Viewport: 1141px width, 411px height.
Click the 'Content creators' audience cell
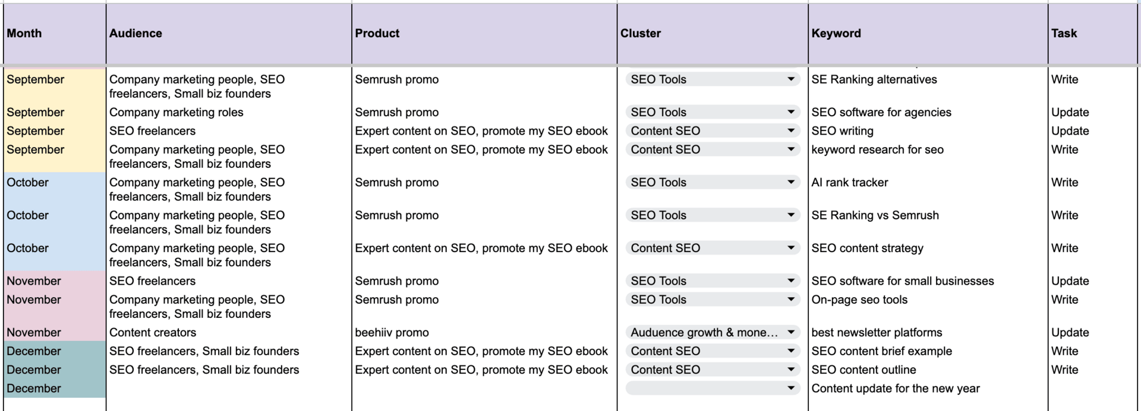229,333
